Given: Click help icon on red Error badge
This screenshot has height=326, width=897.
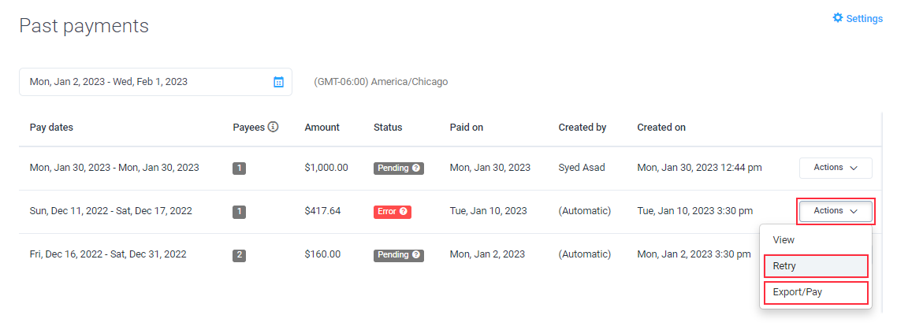Looking at the screenshot, I should (x=404, y=212).
